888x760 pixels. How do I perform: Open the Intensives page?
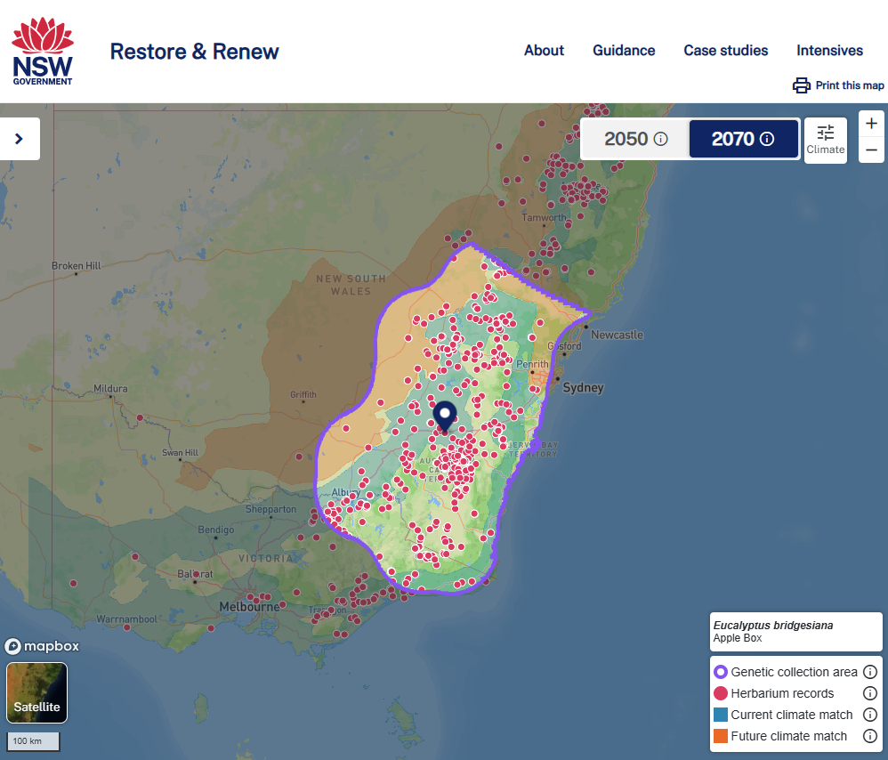pyautogui.click(x=829, y=51)
